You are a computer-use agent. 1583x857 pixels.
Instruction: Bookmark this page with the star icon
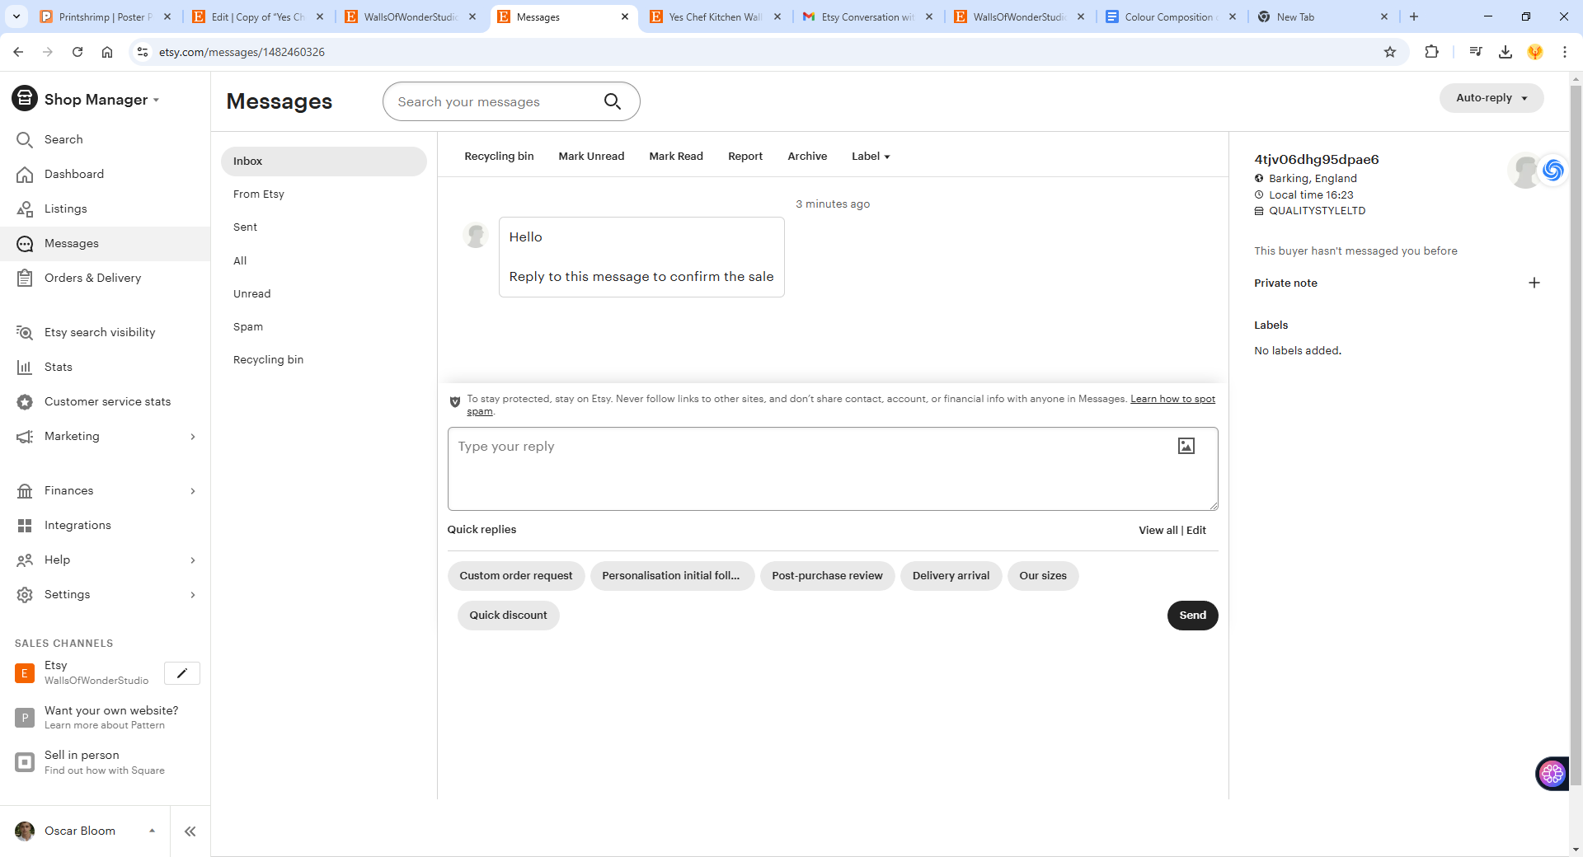[1390, 52]
